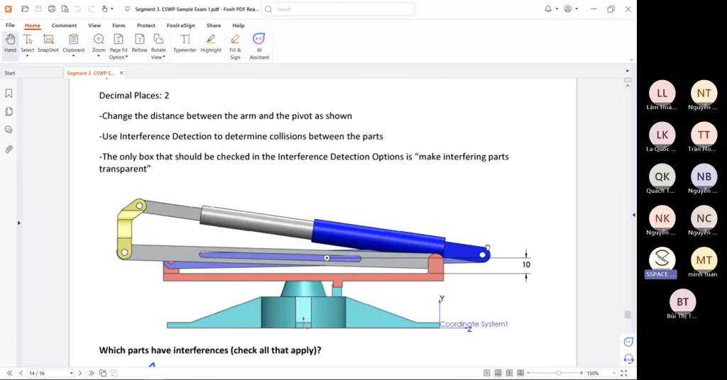Launch the AI Assistant
This screenshot has width=727, height=380.
258,46
